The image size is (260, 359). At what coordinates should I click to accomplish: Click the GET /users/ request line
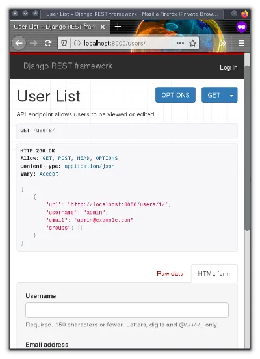click(x=38, y=131)
